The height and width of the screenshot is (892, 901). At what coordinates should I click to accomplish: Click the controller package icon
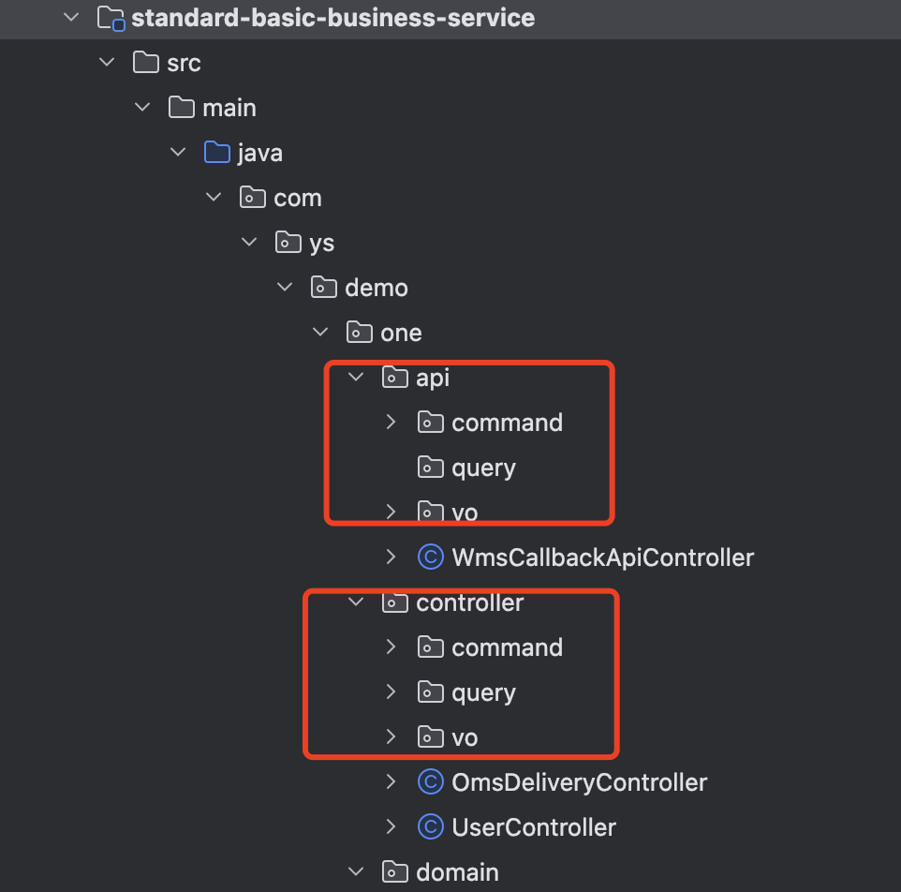click(395, 602)
